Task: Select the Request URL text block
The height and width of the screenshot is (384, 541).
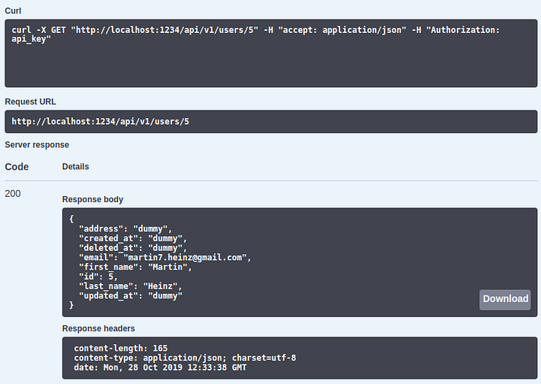Action: 270,122
